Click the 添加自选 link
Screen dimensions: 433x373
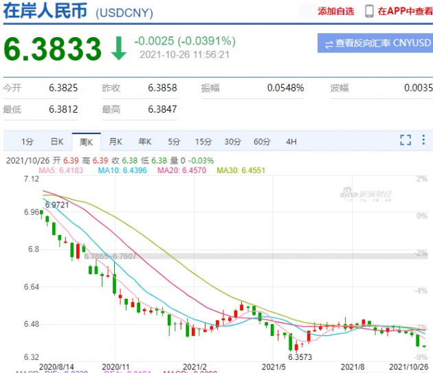(336, 11)
